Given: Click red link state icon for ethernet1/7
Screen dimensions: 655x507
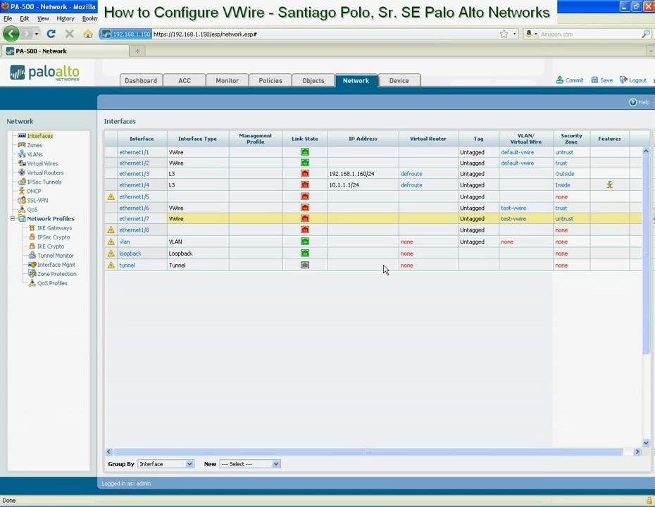Looking at the screenshot, I should (305, 218).
